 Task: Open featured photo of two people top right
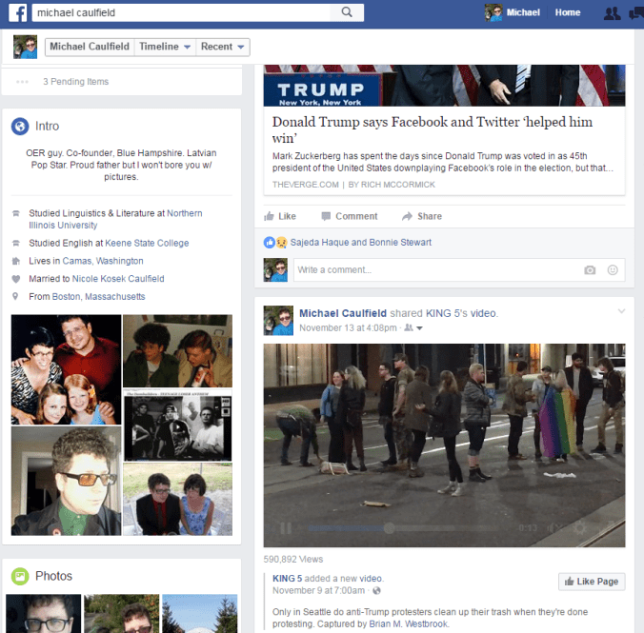tap(178, 351)
